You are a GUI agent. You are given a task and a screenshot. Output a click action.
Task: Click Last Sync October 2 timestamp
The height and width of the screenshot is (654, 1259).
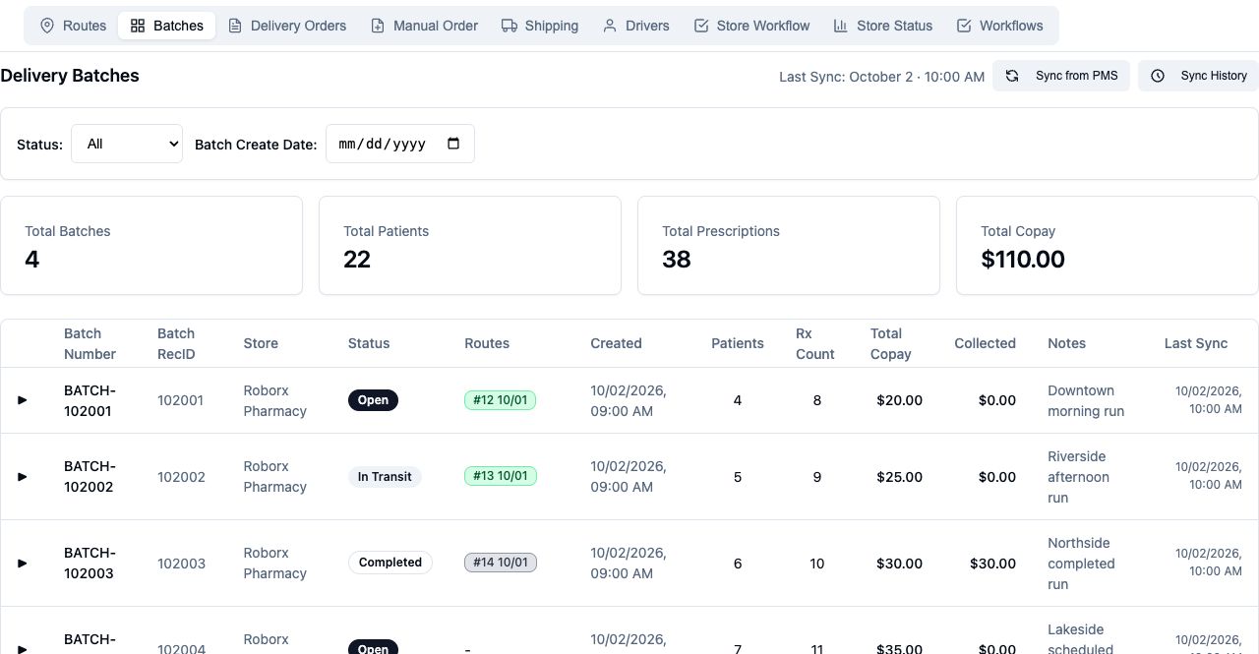[881, 77]
